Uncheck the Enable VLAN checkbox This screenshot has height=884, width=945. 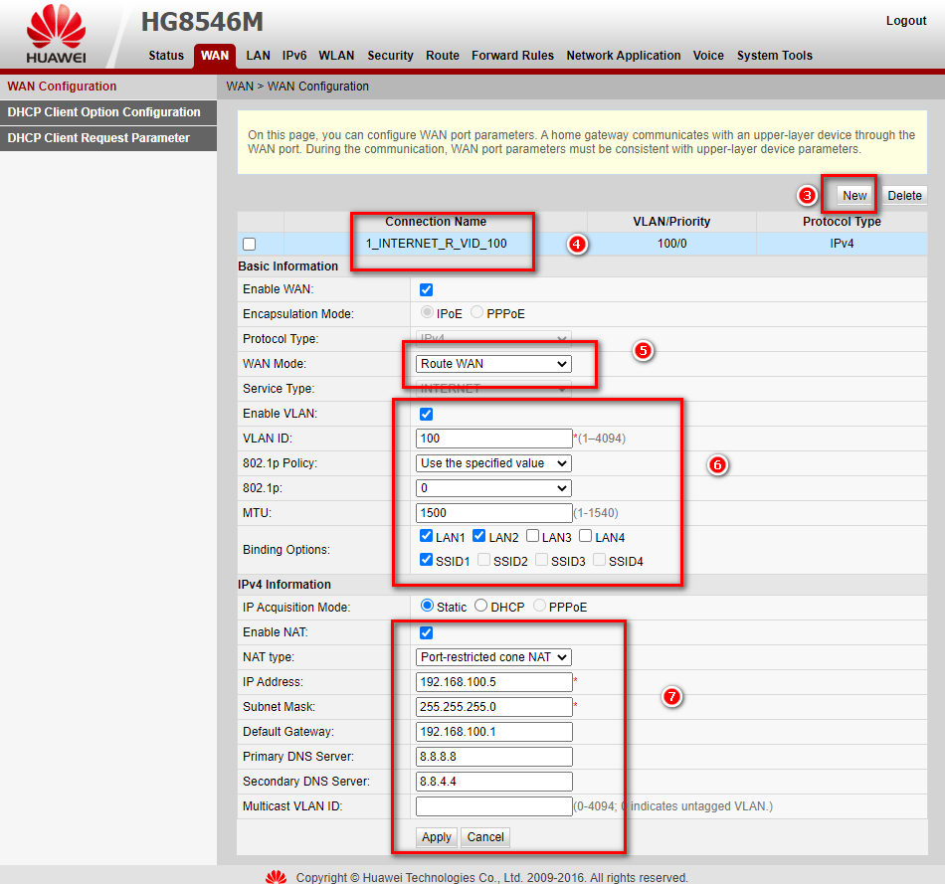(x=427, y=414)
